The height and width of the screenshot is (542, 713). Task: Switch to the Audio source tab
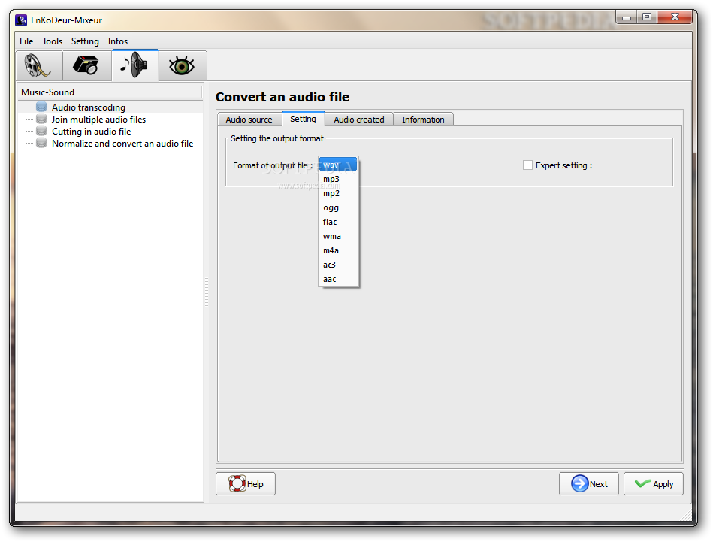(x=249, y=120)
